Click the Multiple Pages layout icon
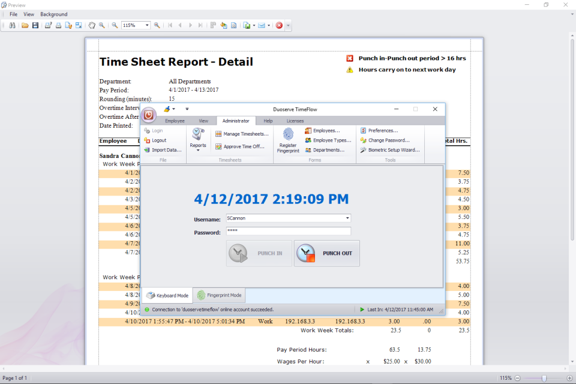The image size is (576, 384). click(x=213, y=25)
